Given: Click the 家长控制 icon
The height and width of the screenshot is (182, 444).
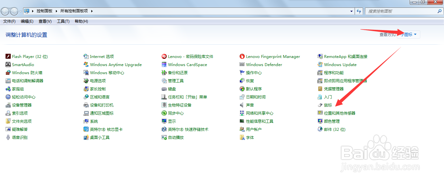Looking at the screenshot, I should pos(86,89).
